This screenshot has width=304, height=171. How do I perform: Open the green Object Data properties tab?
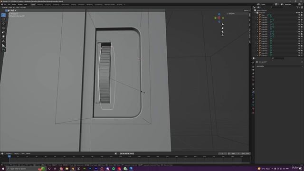(253, 105)
